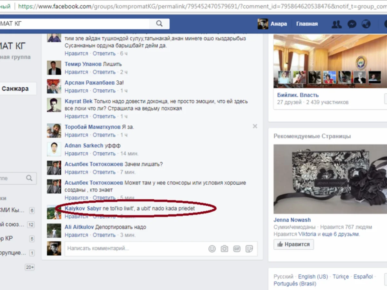387x290 pixels.
Task: Switch language to Español
Action: 363,277
